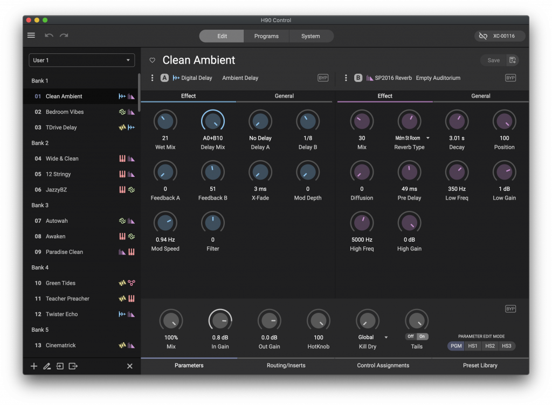
Task: Expand the Reverb Type dropdown
Action: click(427, 138)
